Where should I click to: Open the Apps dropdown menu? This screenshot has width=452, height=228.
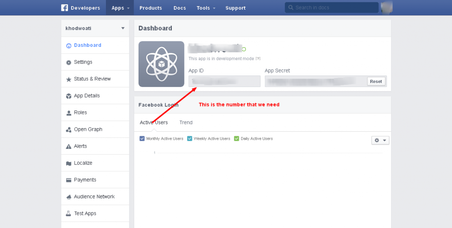120,8
